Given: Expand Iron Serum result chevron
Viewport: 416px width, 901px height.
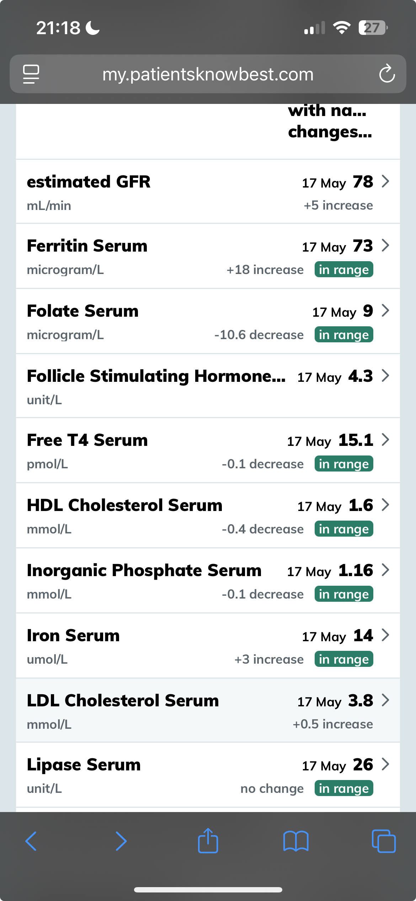Looking at the screenshot, I should (385, 635).
